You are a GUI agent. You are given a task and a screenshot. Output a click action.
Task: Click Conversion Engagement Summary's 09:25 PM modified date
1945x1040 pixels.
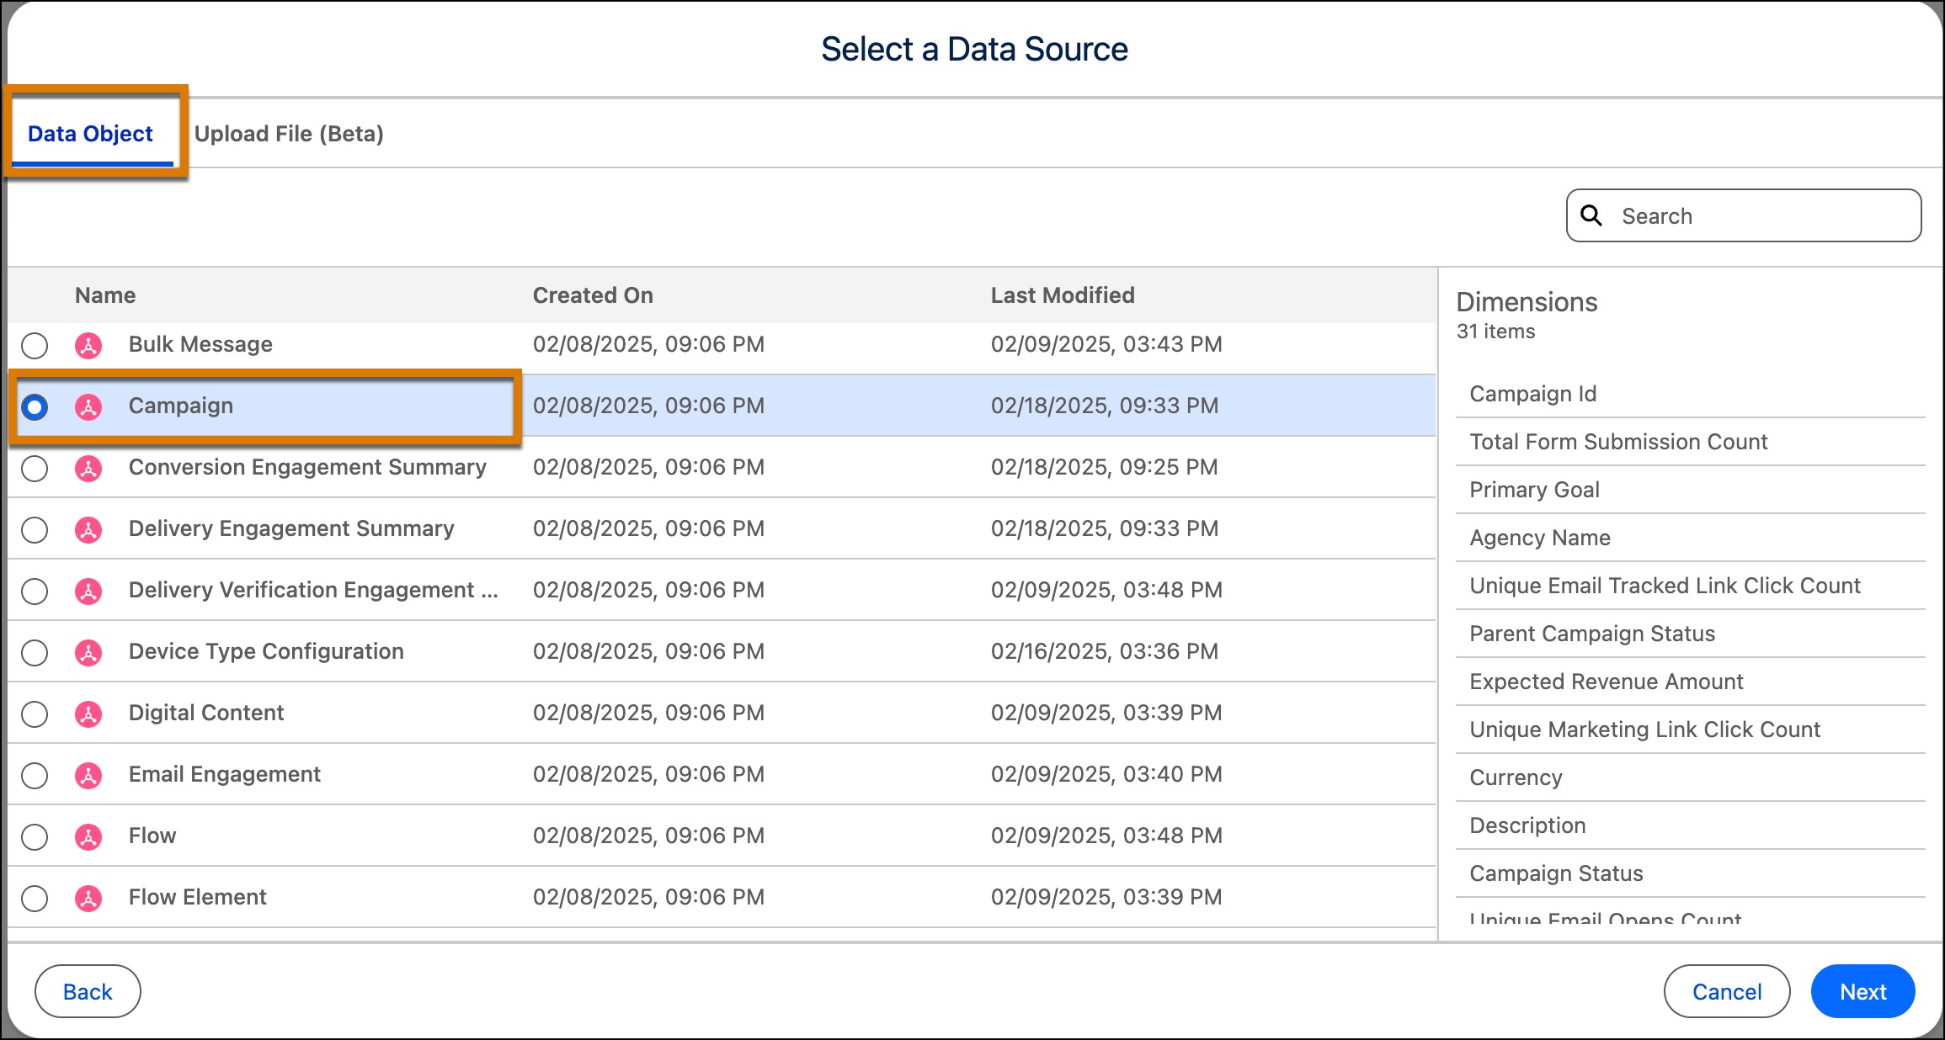tap(1105, 467)
